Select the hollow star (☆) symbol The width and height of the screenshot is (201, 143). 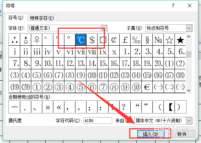tap(169, 40)
